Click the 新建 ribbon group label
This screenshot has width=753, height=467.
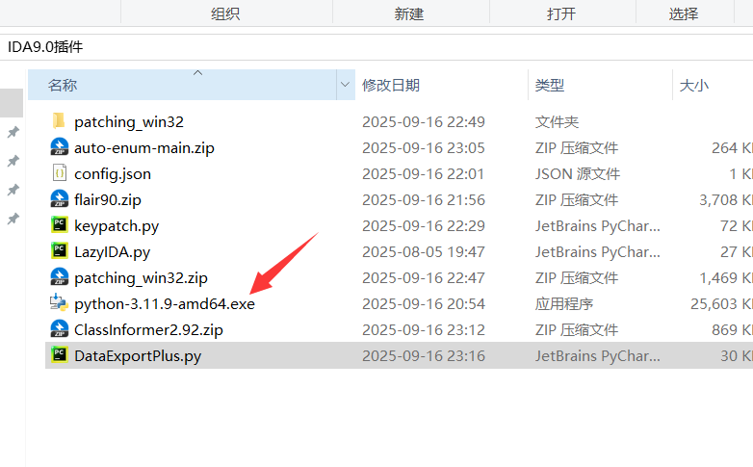coord(409,13)
